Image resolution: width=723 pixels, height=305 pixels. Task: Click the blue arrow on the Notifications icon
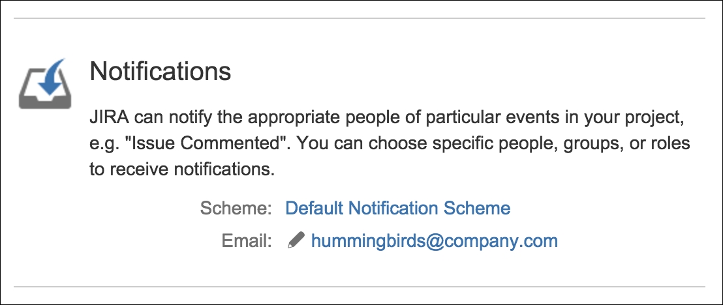tap(50, 77)
